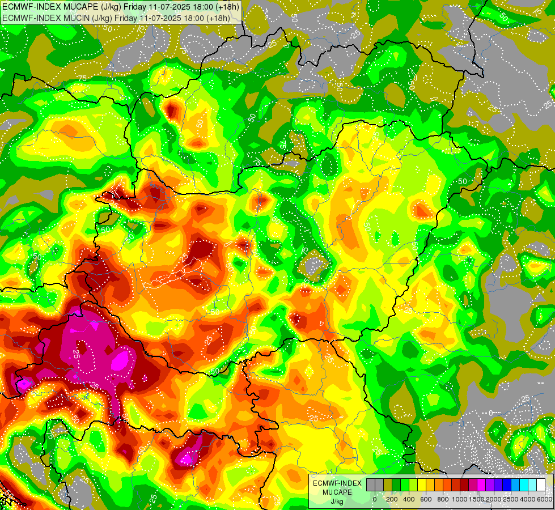Image resolution: width=555 pixels, height=510 pixels.
Task: Click the ECMWF-INDEX label in the legend box
Action: pyautogui.click(x=337, y=483)
